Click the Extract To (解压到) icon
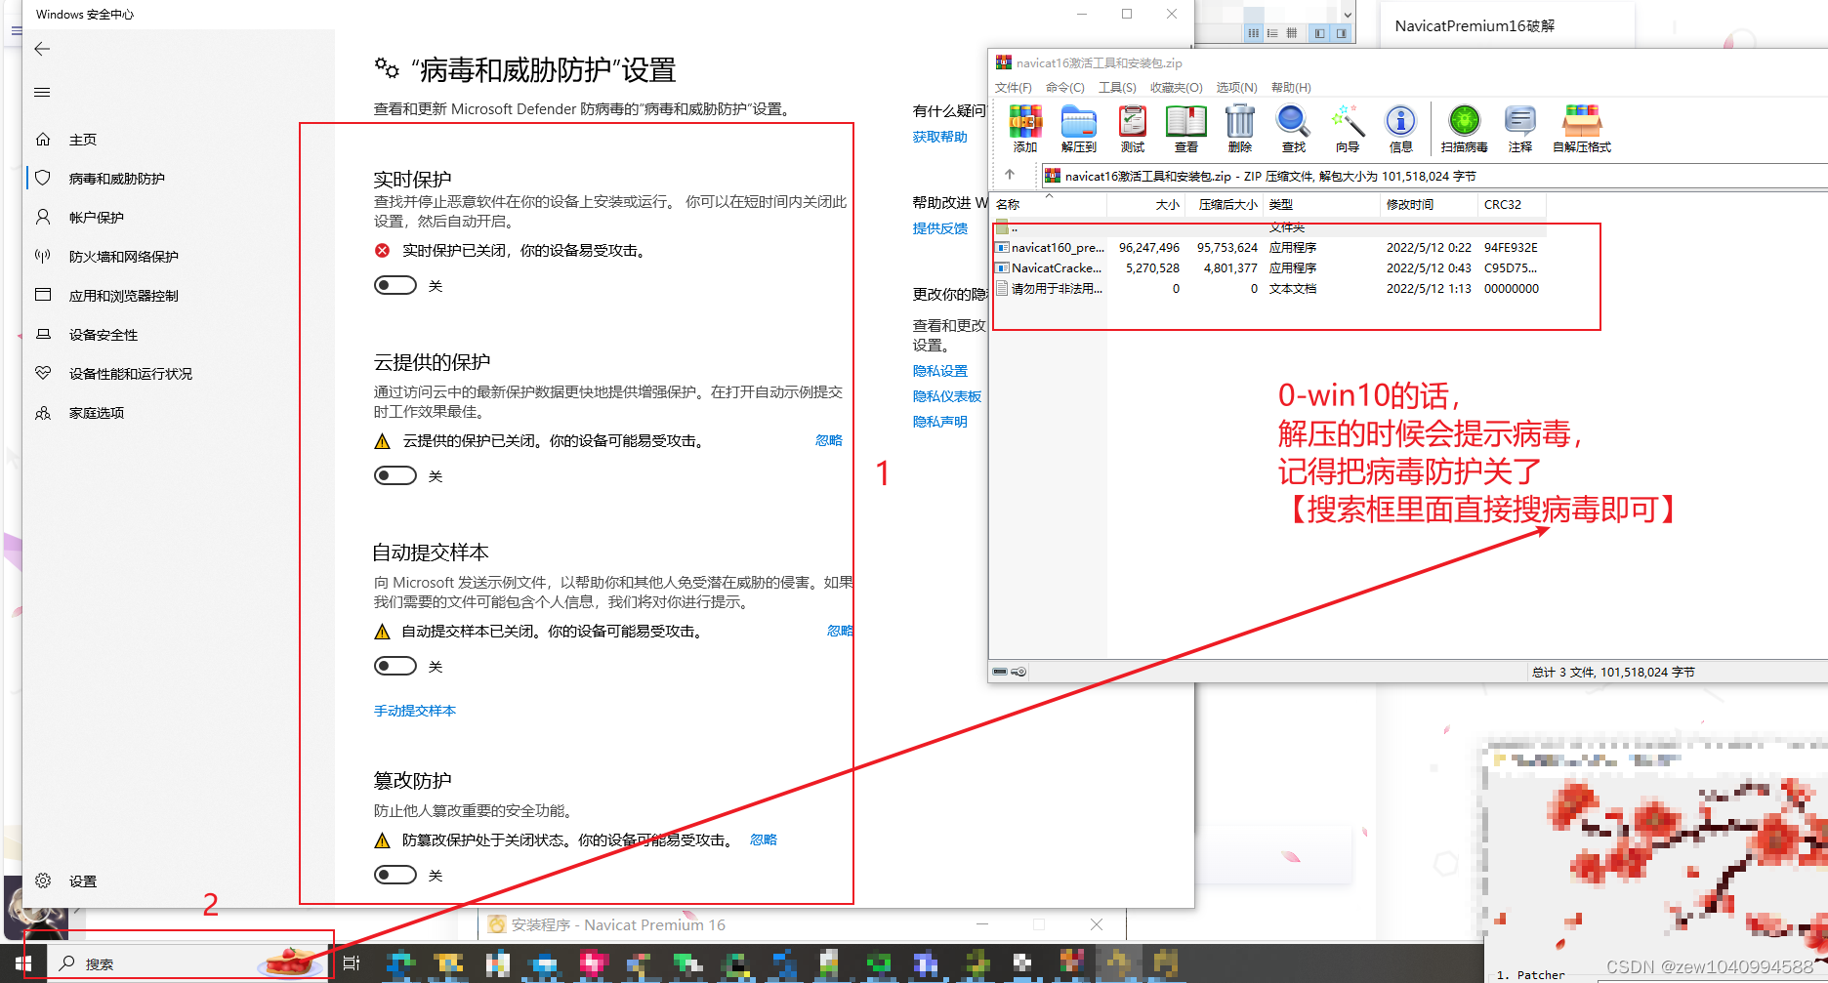Screen dimensions: 1828x983 [1079, 128]
